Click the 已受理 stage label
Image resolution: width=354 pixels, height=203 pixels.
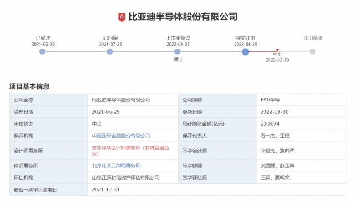(x=43, y=38)
